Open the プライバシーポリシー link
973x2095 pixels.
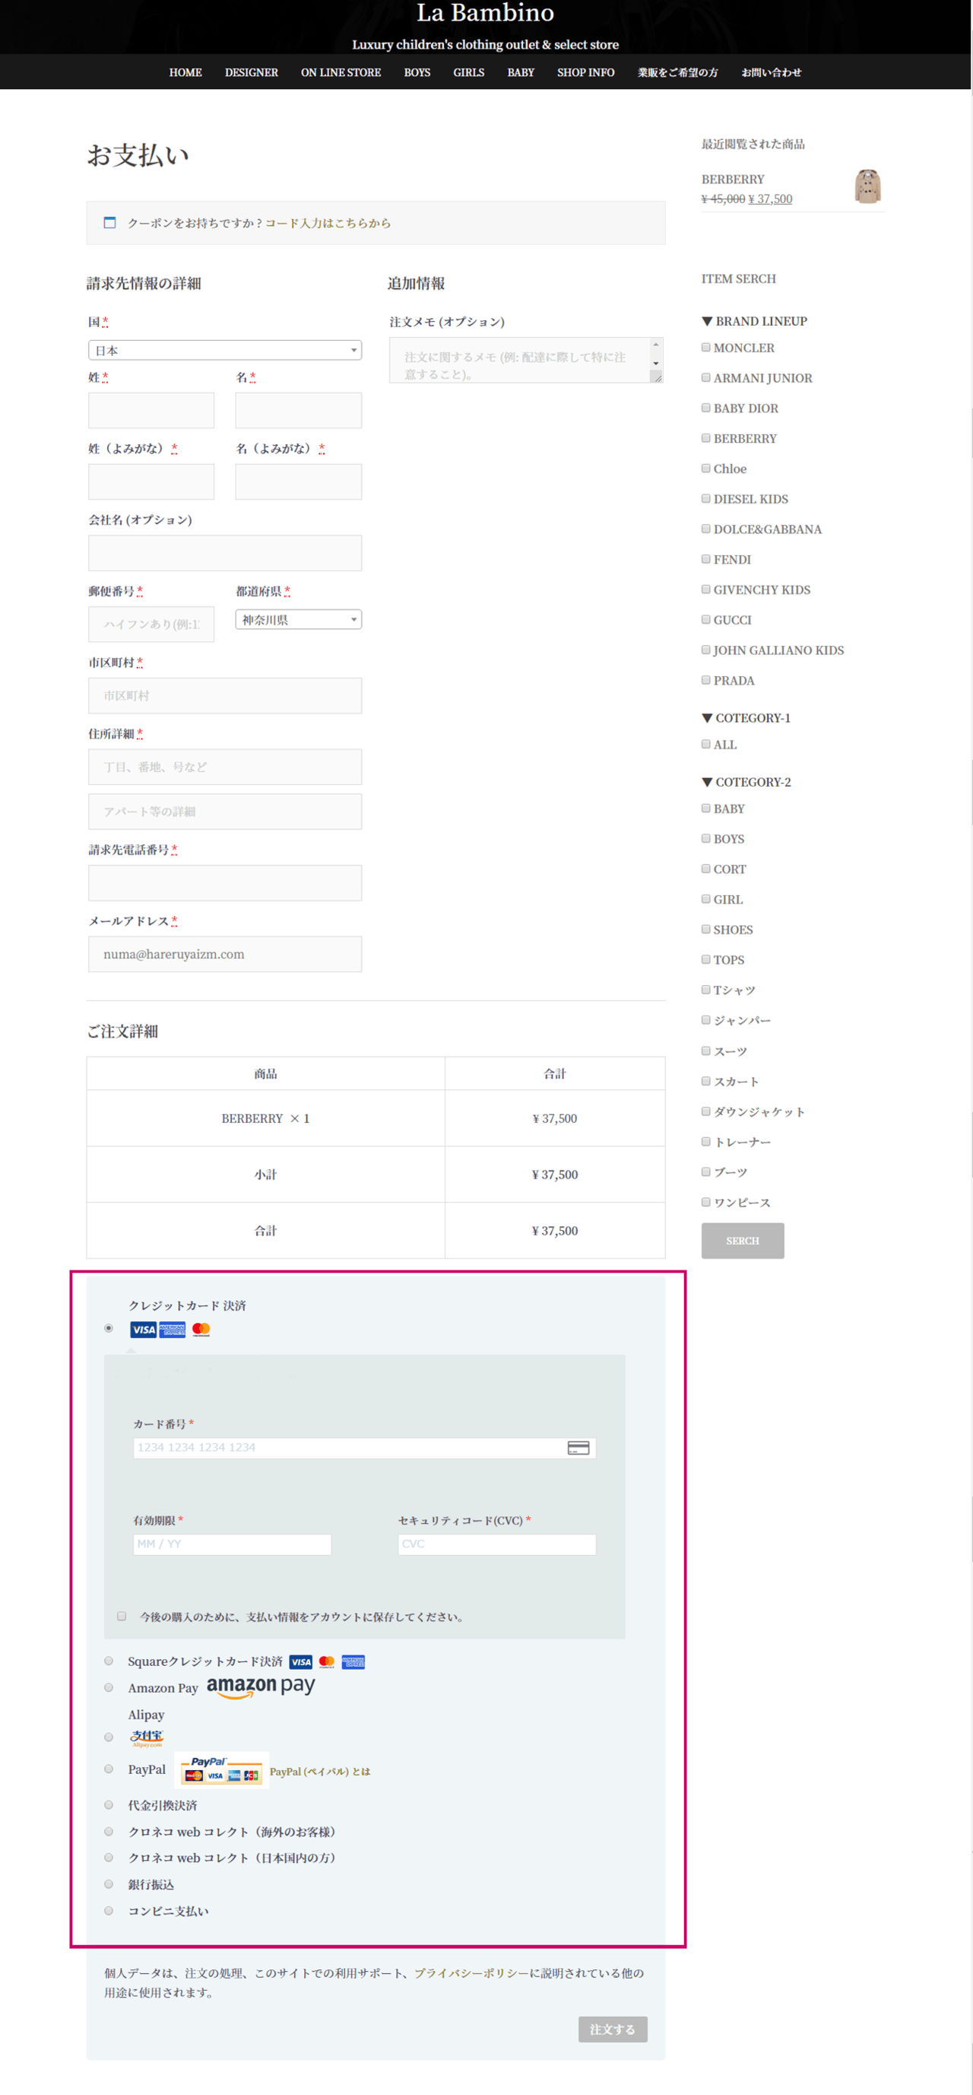coord(471,1973)
